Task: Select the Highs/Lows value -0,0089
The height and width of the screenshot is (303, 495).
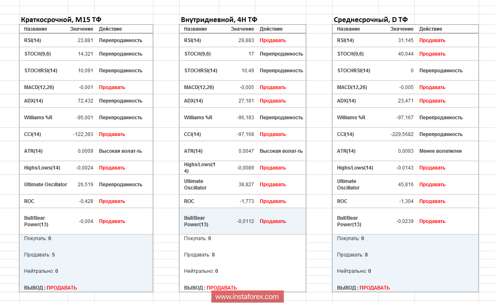Action: [x=245, y=168]
